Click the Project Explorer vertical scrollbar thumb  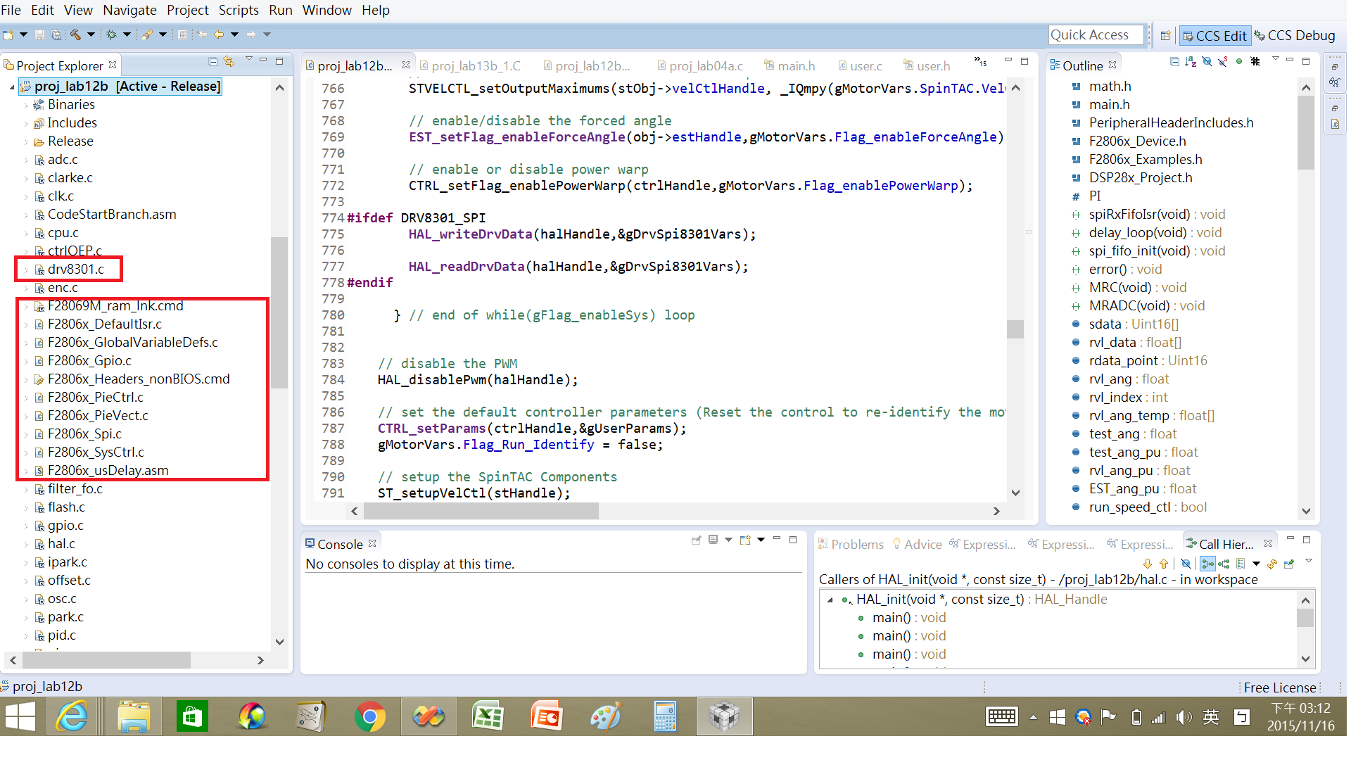point(279,312)
